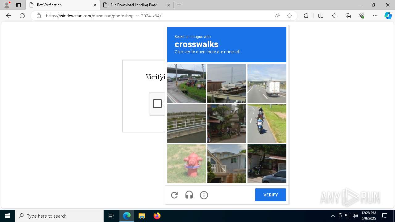Open File Explorer from the taskbar
Viewport: 395px width, 222px height.
142,216
